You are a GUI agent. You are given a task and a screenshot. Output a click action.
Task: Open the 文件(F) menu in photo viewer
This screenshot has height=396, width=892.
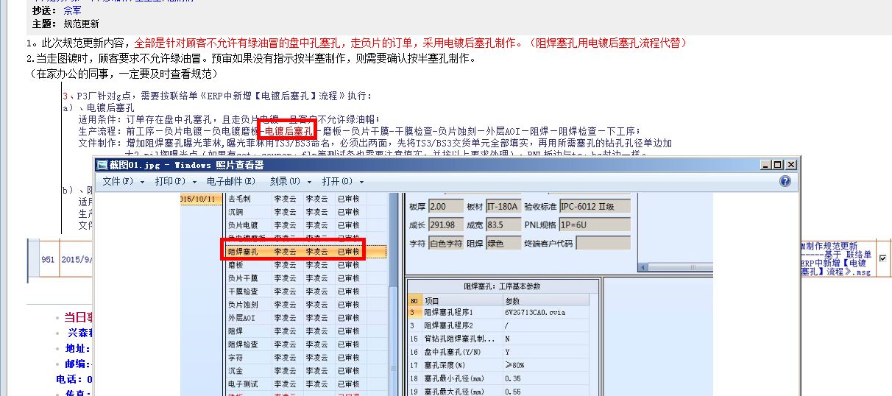click(x=124, y=181)
